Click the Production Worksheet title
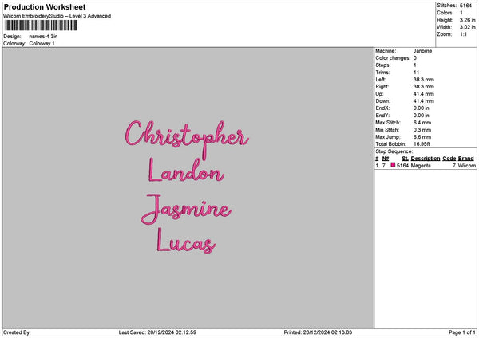 pos(45,6)
